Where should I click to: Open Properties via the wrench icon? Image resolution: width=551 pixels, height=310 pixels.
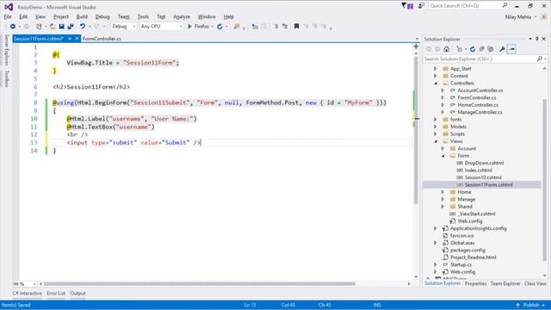pos(503,49)
